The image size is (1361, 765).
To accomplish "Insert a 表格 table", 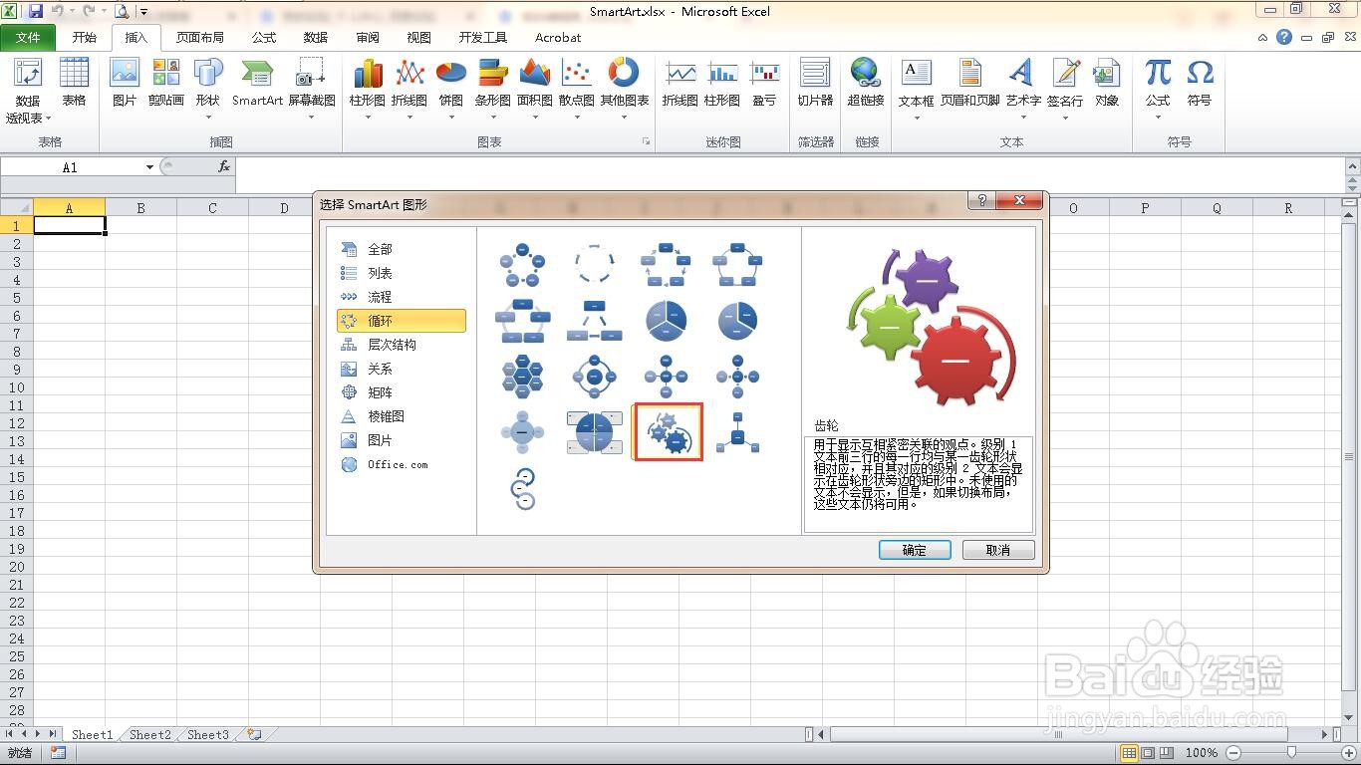I will coord(75,83).
